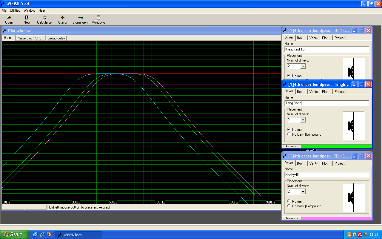Screen dimensions: 382x239
Task: Open Windows Security alert shield icon
Action: (355, 235)
